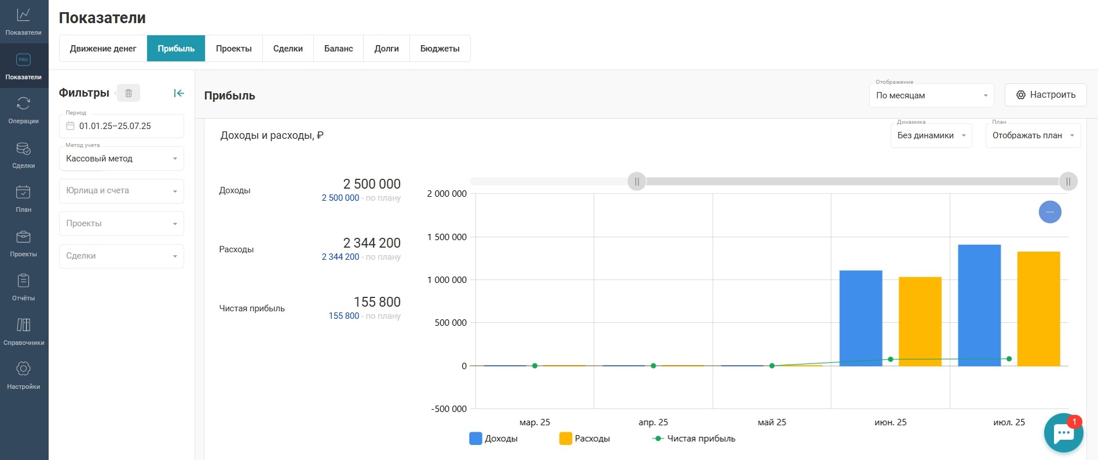The width and height of the screenshot is (1098, 460).
Task: Expand the Метод учета dropdown
Action: click(x=122, y=159)
